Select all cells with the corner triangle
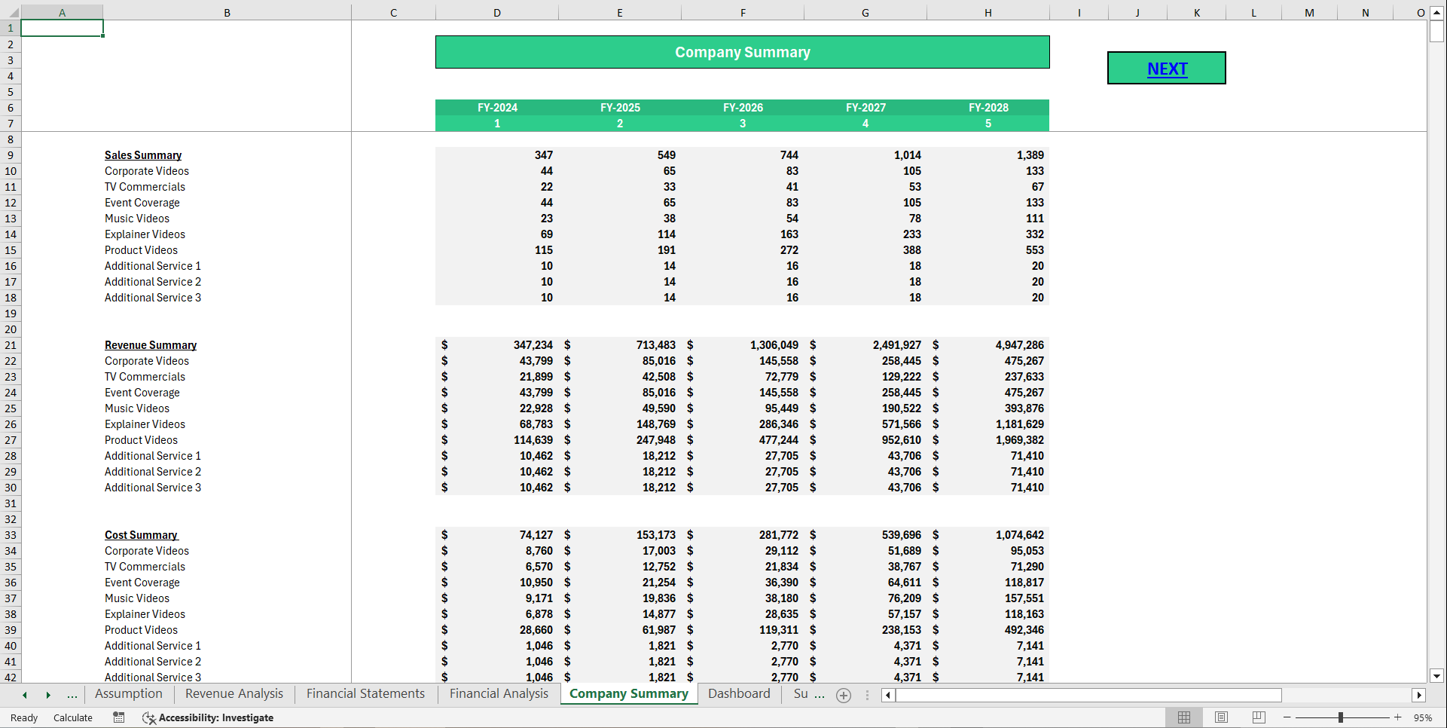 coord(11,12)
